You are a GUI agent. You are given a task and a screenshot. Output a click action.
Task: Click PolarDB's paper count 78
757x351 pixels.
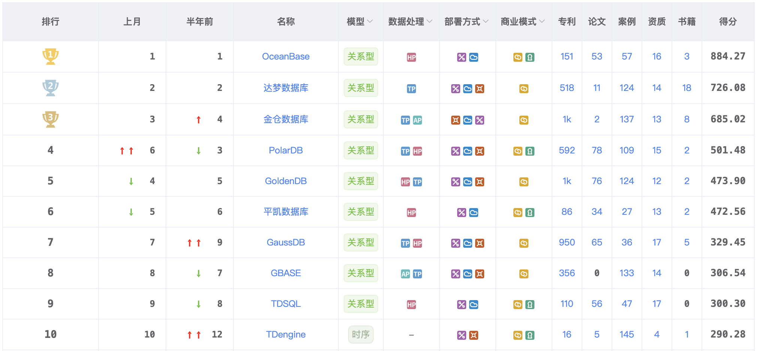click(597, 150)
